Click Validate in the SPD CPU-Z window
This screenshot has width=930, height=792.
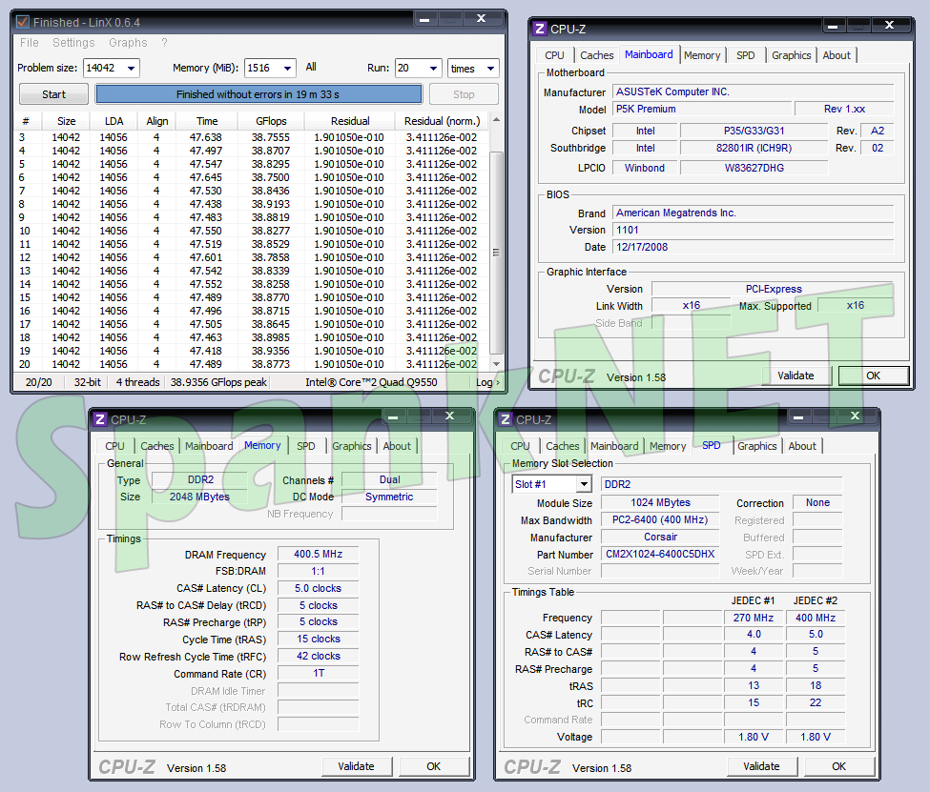coord(761,766)
